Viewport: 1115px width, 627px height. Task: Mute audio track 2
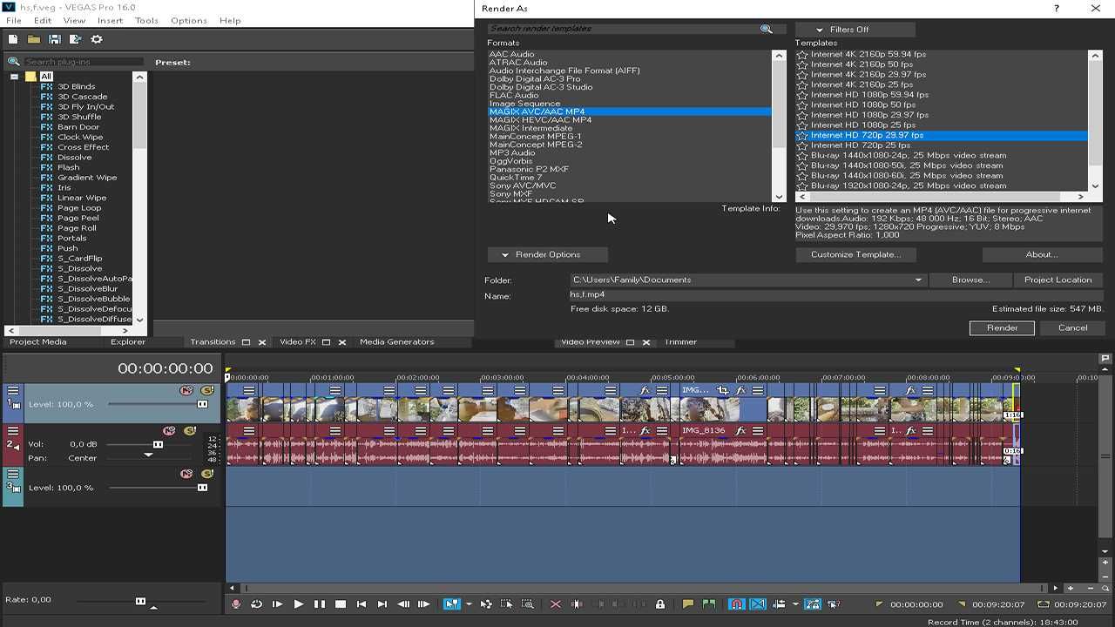pos(168,431)
